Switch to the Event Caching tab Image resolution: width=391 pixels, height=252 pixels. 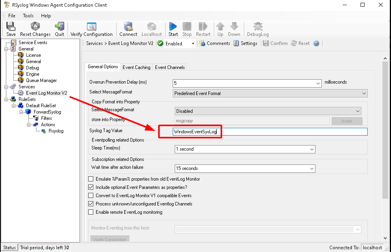[136, 67]
